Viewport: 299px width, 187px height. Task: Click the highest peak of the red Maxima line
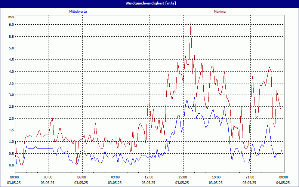(x=191, y=22)
